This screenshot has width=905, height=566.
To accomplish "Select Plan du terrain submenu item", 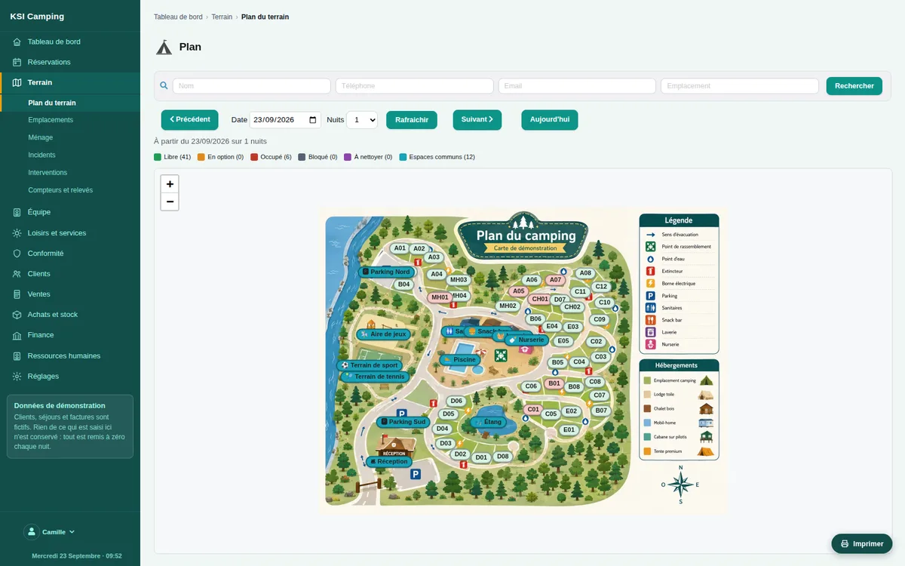I will coord(52,103).
